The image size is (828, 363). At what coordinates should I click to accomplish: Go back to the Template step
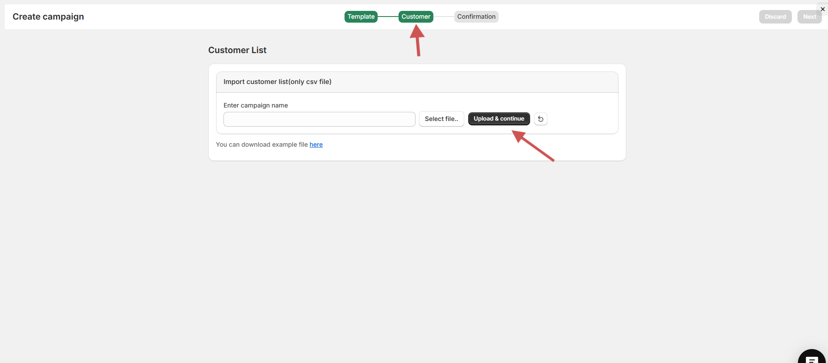tap(361, 17)
